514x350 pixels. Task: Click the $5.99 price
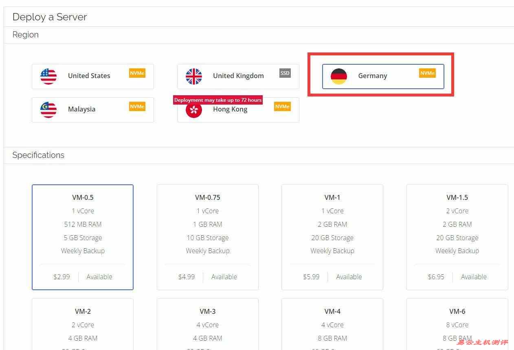point(311,277)
